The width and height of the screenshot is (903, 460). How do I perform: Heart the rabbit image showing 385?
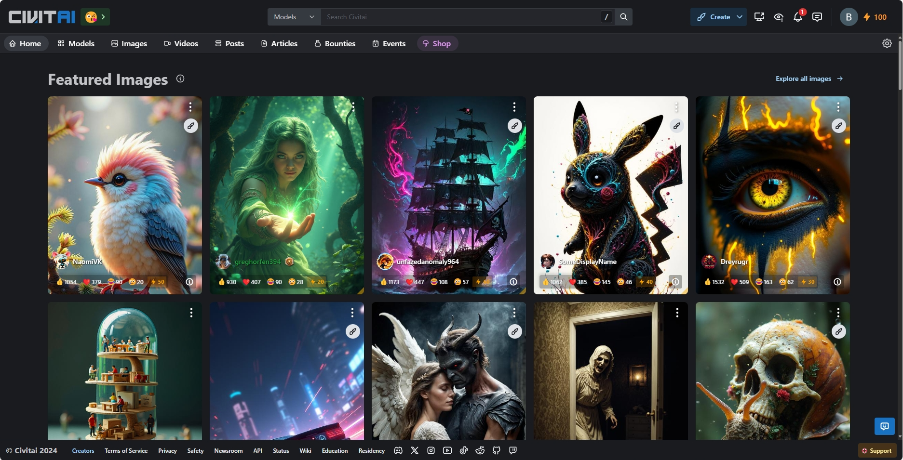point(578,282)
